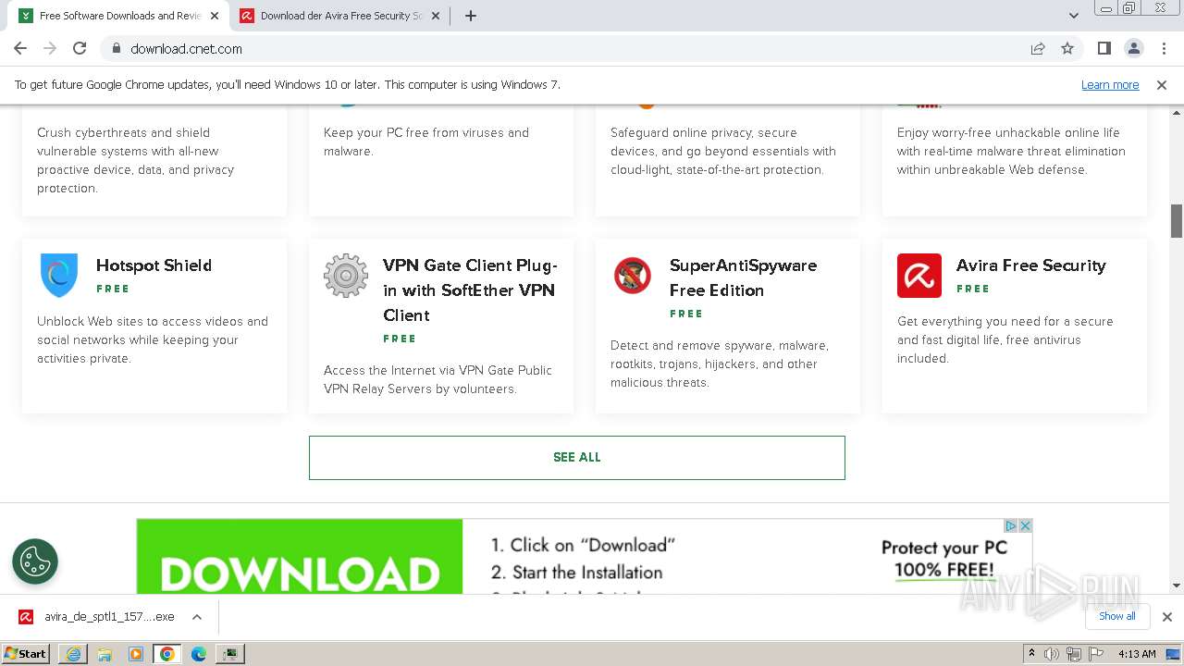Go forward to the next page
1184x666 pixels.
(50, 48)
